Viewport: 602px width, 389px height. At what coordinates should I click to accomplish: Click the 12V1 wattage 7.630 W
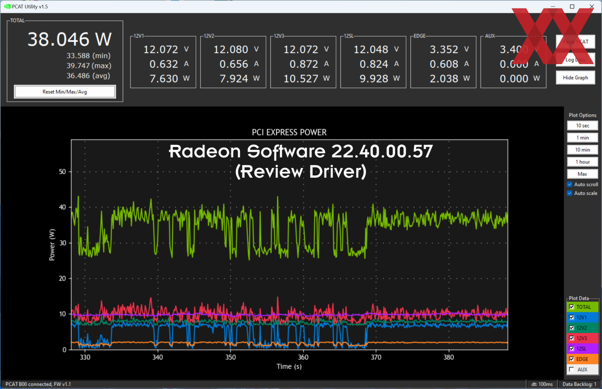click(x=169, y=79)
